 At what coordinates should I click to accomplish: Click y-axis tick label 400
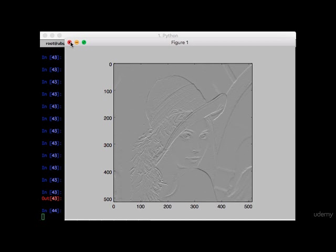(x=108, y=172)
